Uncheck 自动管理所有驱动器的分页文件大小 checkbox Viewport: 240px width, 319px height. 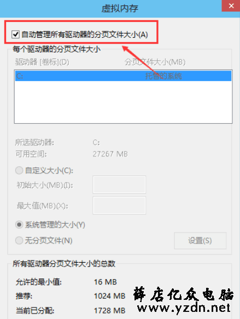[x=15, y=34]
